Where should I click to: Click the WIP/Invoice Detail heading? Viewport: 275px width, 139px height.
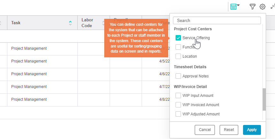coord(190,87)
